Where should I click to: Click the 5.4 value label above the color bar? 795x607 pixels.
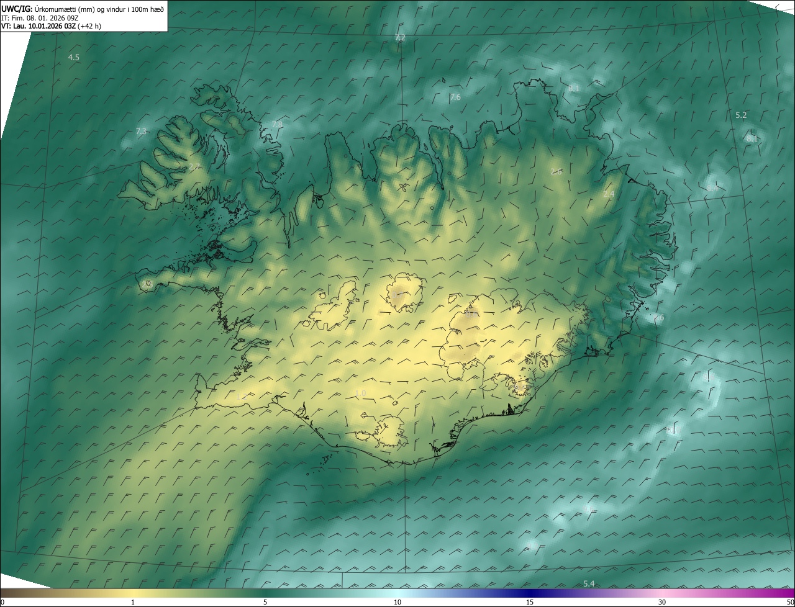(x=589, y=583)
